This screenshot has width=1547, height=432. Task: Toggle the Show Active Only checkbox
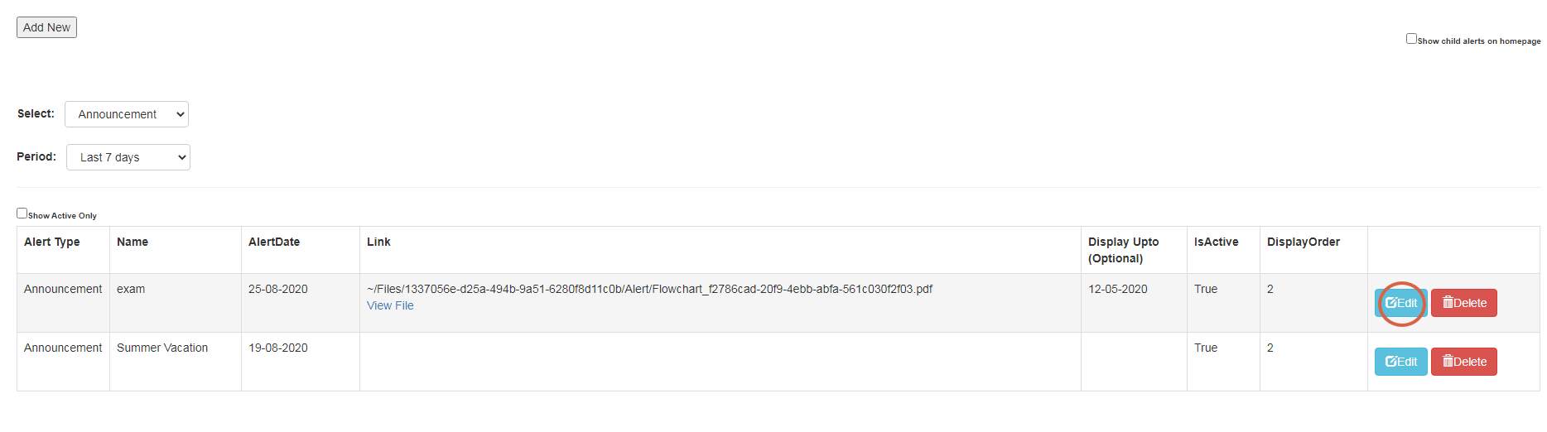[22, 214]
